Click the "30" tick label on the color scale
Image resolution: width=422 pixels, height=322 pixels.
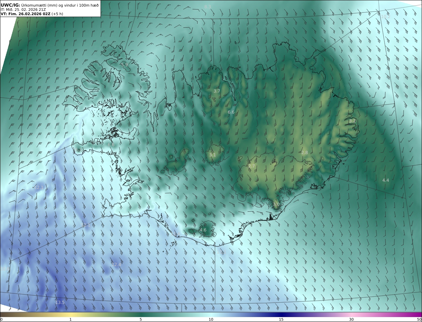[x=351, y=319]
